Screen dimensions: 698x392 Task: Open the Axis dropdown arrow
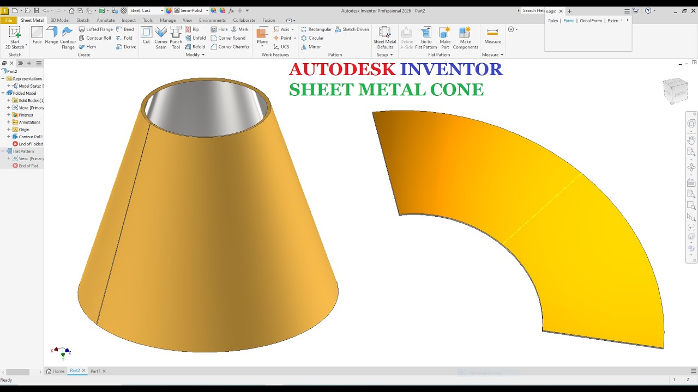[x=293, y=29]
